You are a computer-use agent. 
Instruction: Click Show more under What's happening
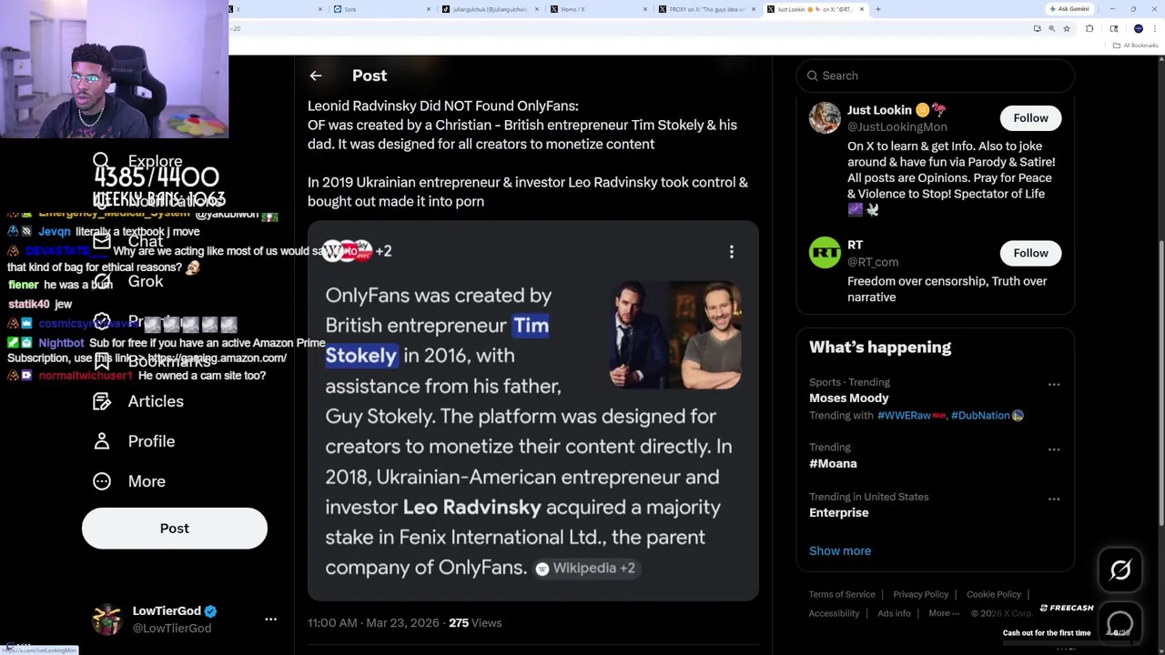839,550
